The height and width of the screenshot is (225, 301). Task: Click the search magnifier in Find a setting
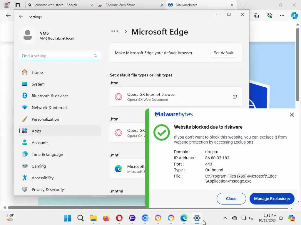[x=96, y=56]
